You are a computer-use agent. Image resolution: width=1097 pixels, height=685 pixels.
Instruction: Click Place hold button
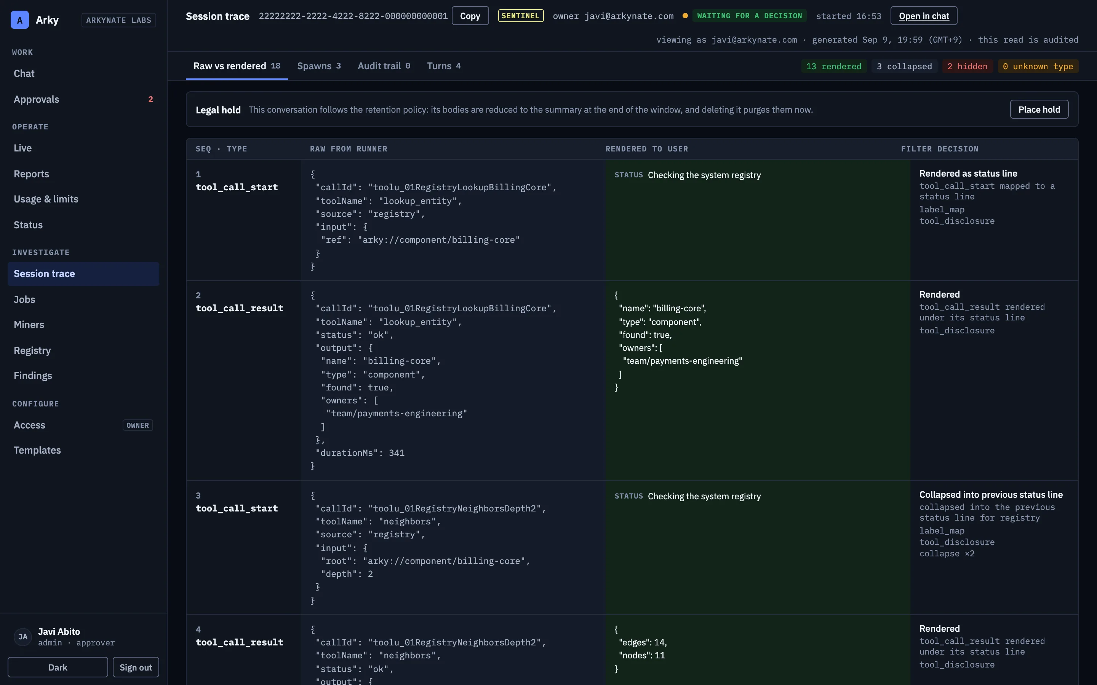pyautogui.click(x=1039, y=109)
